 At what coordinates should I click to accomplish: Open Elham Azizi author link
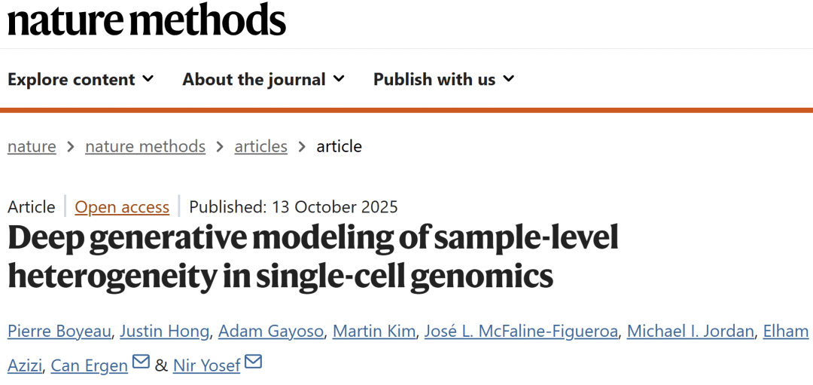[785, 331]
